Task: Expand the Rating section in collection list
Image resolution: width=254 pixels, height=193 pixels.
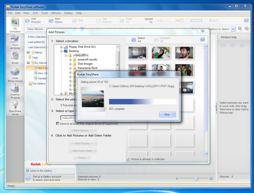Action: click(28, 52)
